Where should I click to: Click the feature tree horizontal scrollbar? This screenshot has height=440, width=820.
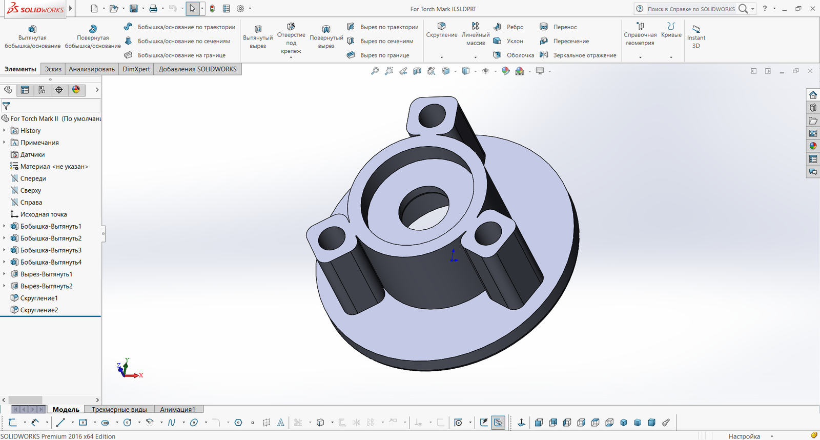click(26, 400)
